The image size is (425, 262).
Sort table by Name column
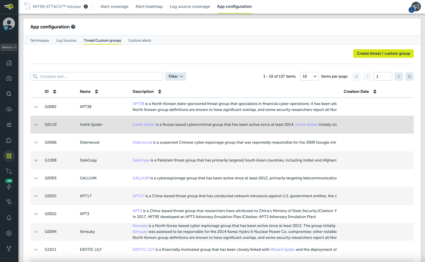click(x=96, y=91)
